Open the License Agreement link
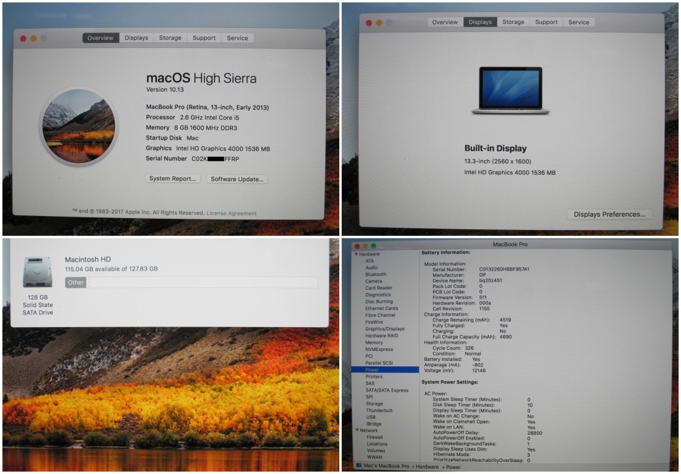Image resolution: width=681 pixels, height=474 pixels. tap(231, 213)
